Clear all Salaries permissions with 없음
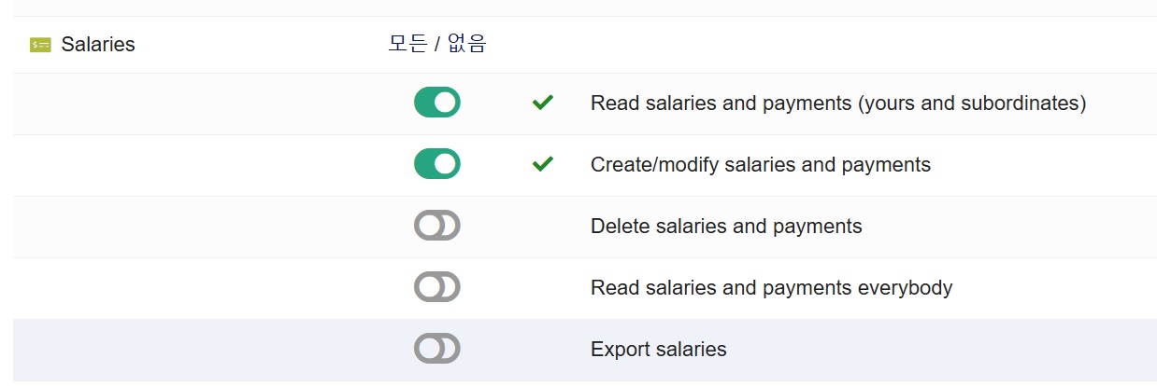 coord(467,44)
